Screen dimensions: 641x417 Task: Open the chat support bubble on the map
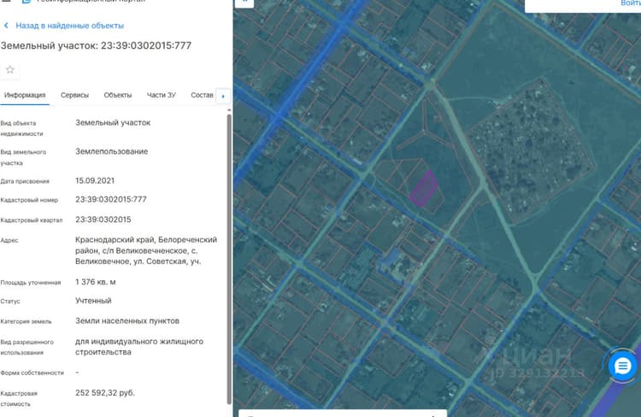pos(622,366)
